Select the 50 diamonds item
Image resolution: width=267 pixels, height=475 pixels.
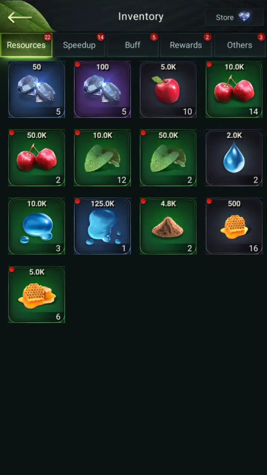37,89
